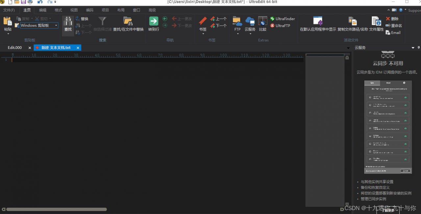Click the FTP folder icon
The image size is (421, 214).
(x=237, y=21)
